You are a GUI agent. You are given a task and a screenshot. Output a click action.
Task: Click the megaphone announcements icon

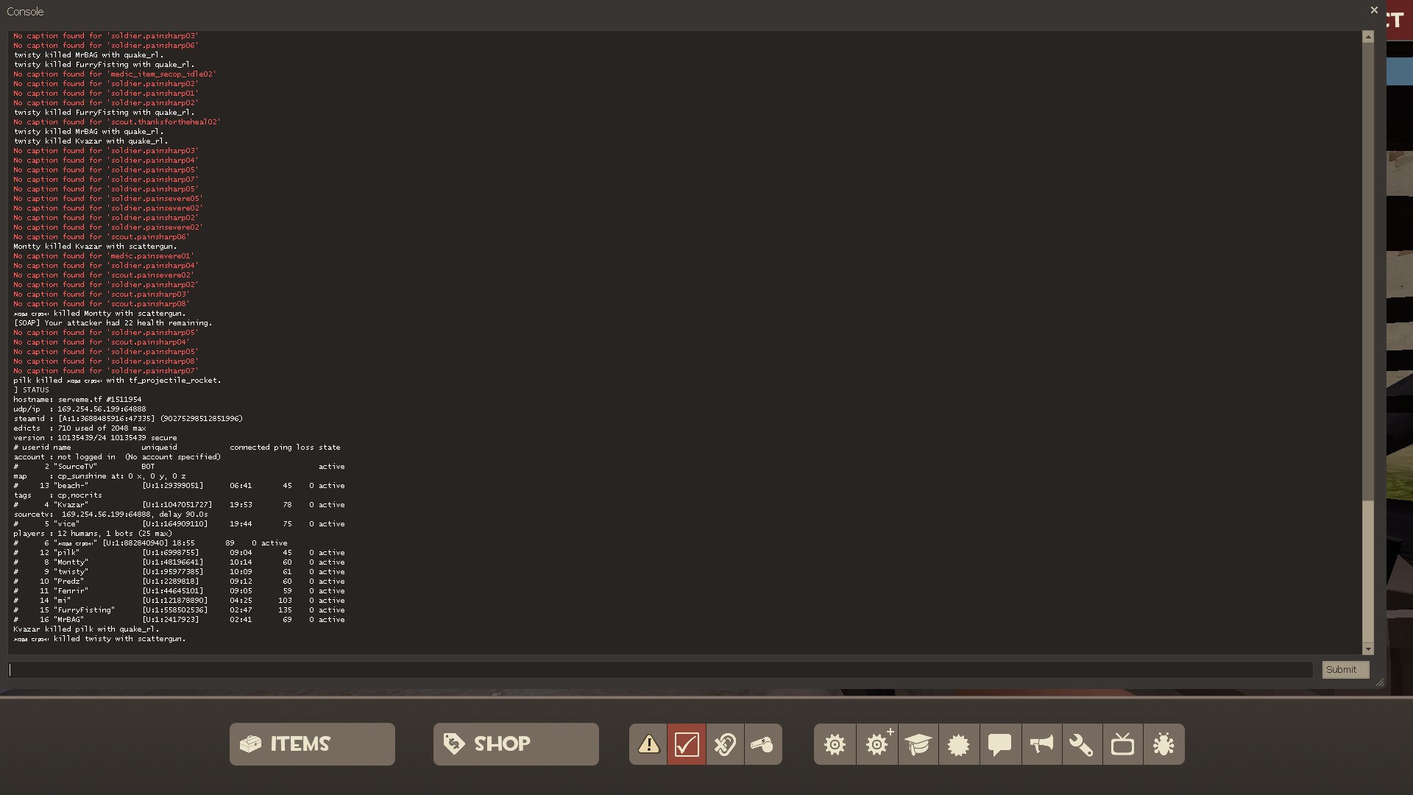click(1041, 744)
